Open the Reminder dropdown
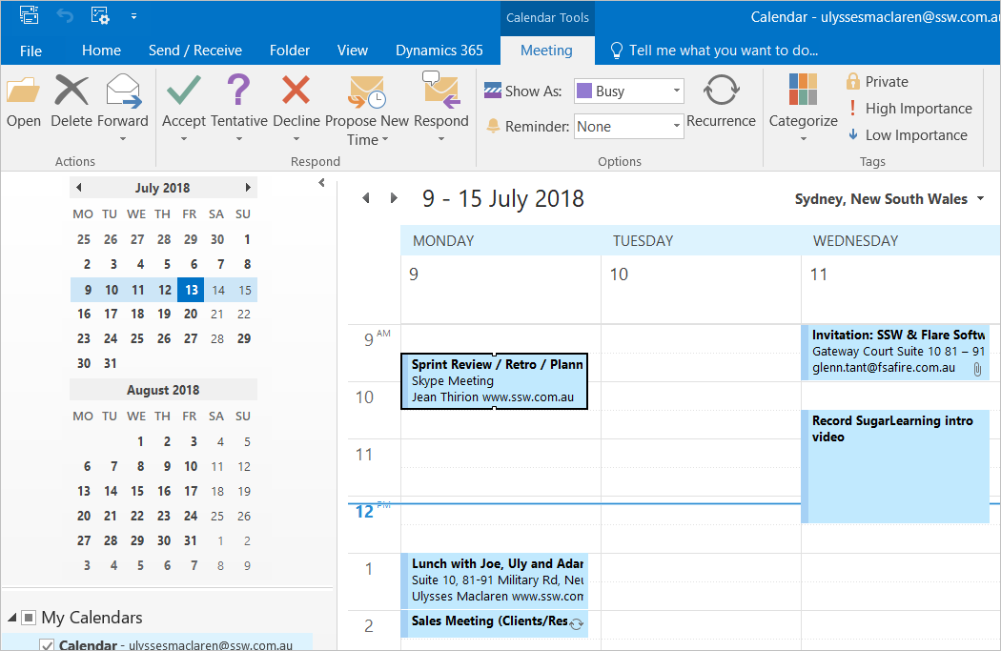 (677, 126)
